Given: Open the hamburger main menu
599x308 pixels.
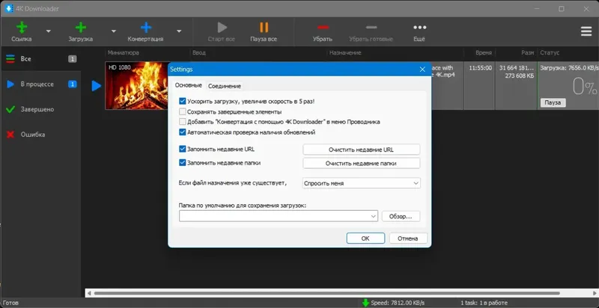Looking at the screenshot, I should click(586, 31).
